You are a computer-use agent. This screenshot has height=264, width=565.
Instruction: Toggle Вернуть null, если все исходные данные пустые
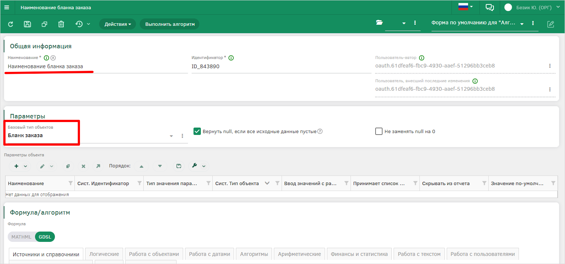[197, 131]
